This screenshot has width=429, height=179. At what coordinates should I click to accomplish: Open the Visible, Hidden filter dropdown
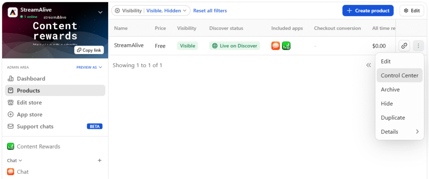click(x=166, y=10)
